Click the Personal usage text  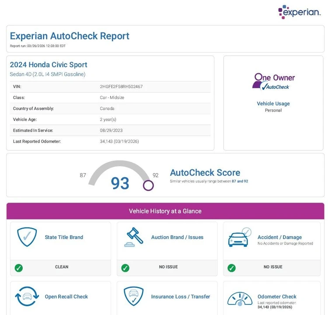click(x=273, y=110)
